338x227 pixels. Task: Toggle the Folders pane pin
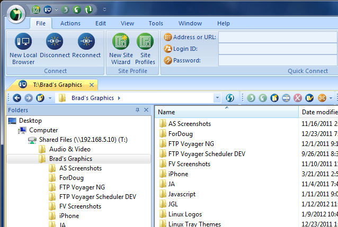pos(137,110)
